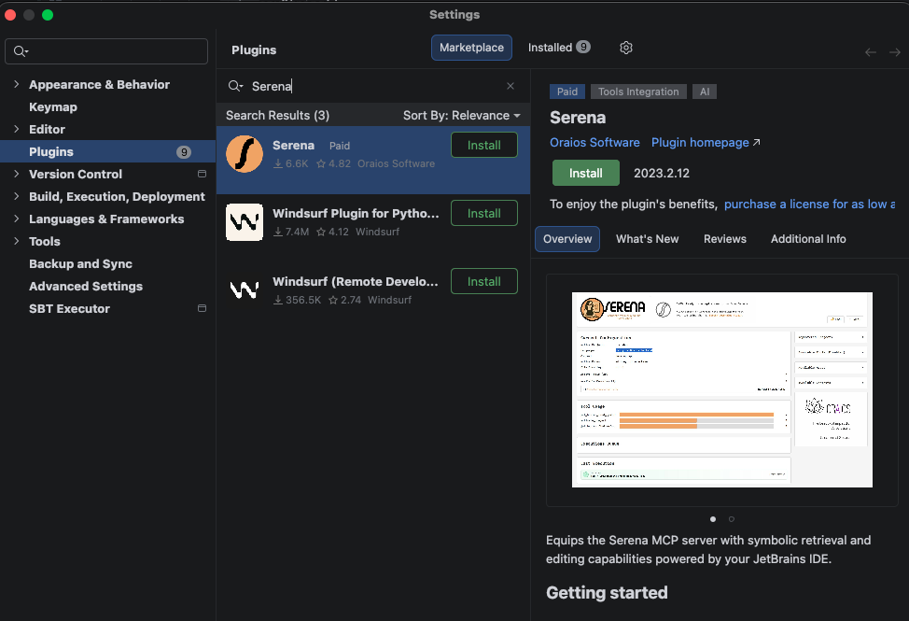Switch to the Installed tab
This screenshot has width=909, height=621.
pos(558,48)
